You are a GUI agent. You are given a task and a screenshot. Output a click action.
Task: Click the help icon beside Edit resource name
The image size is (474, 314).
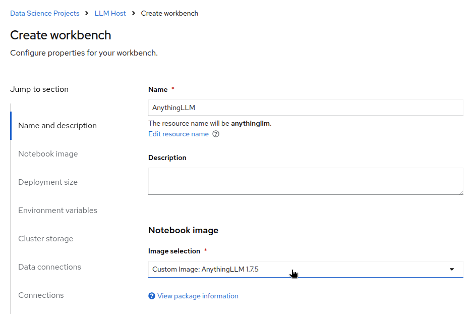tap(215, 134)
